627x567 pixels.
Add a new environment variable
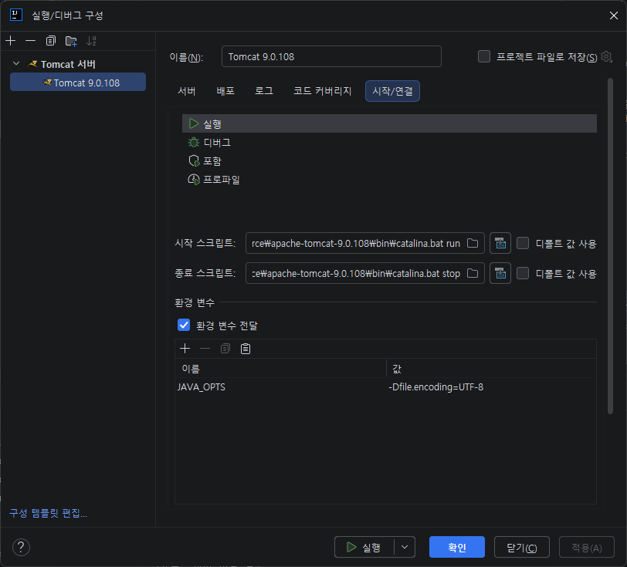185,349
